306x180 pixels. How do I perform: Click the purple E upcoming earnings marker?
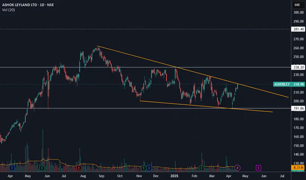(x=258, y=168)
